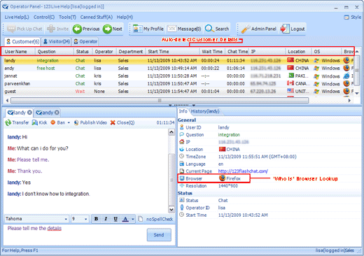Open the Live Help(L) menu
This screenshot has height=256, width=364.
click(17, 17)
